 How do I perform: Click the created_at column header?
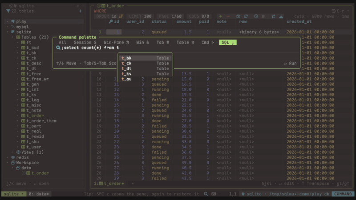[x=299, y=21]
